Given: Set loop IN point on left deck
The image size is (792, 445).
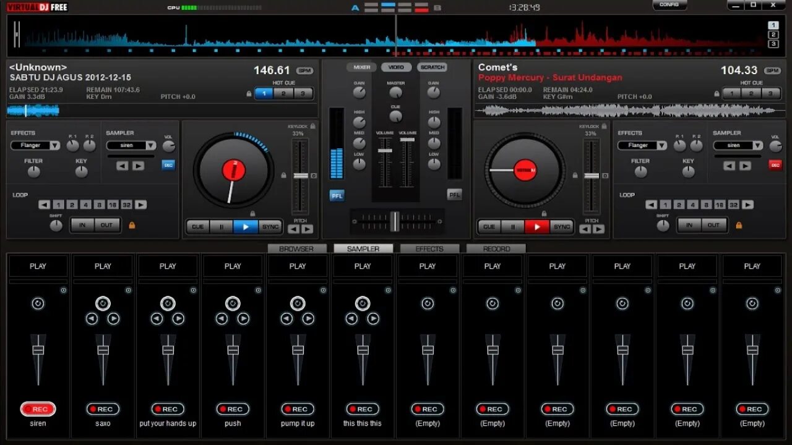Looking at the screenshot, I should 82,225.
